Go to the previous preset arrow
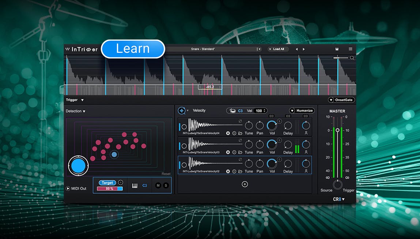The width and height of the screenshot is (420, 239). pos(296,49)
